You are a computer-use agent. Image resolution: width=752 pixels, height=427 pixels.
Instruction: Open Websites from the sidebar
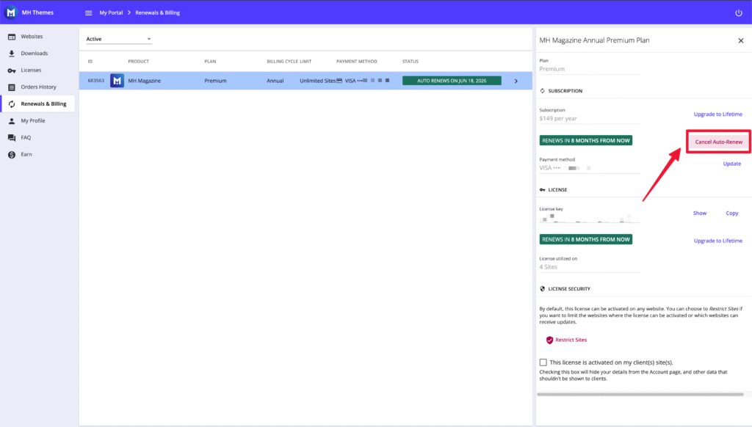point(32,36)
